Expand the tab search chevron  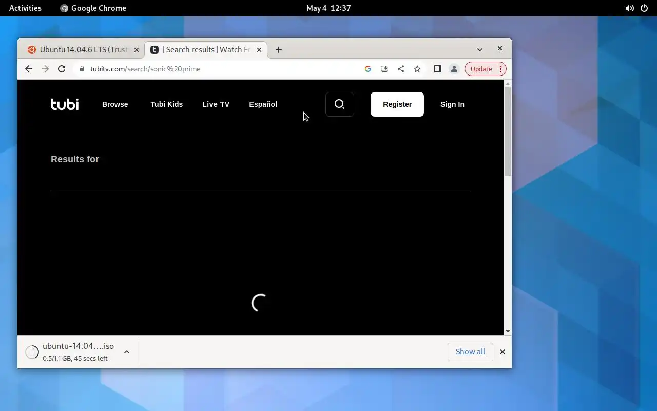click(480, 50)
